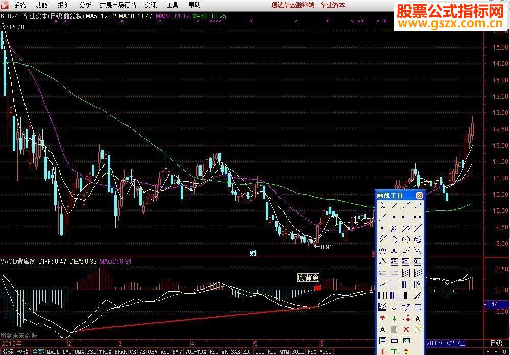Choose the GP golden price line tool

coord(394,262)
